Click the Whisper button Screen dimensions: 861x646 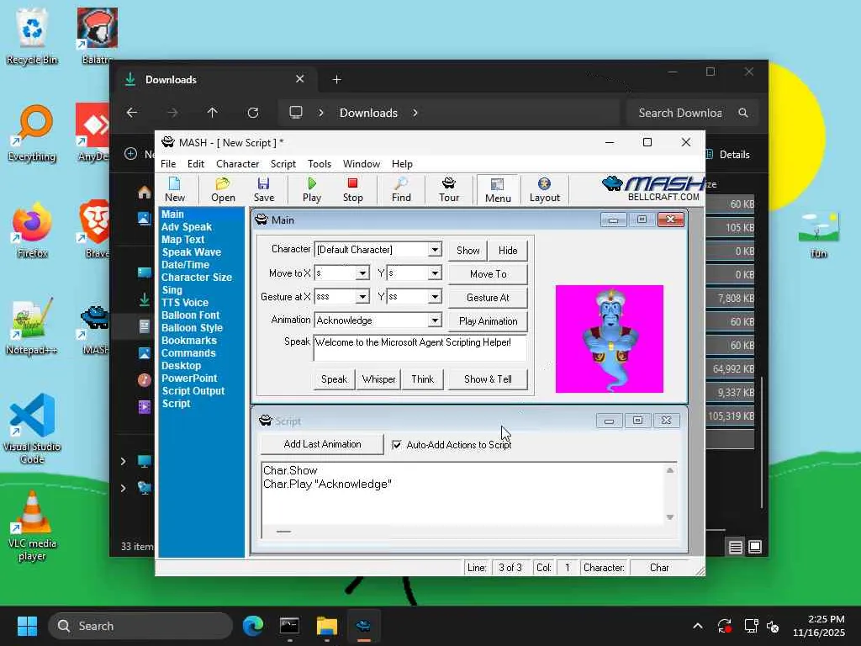[378, 379]
